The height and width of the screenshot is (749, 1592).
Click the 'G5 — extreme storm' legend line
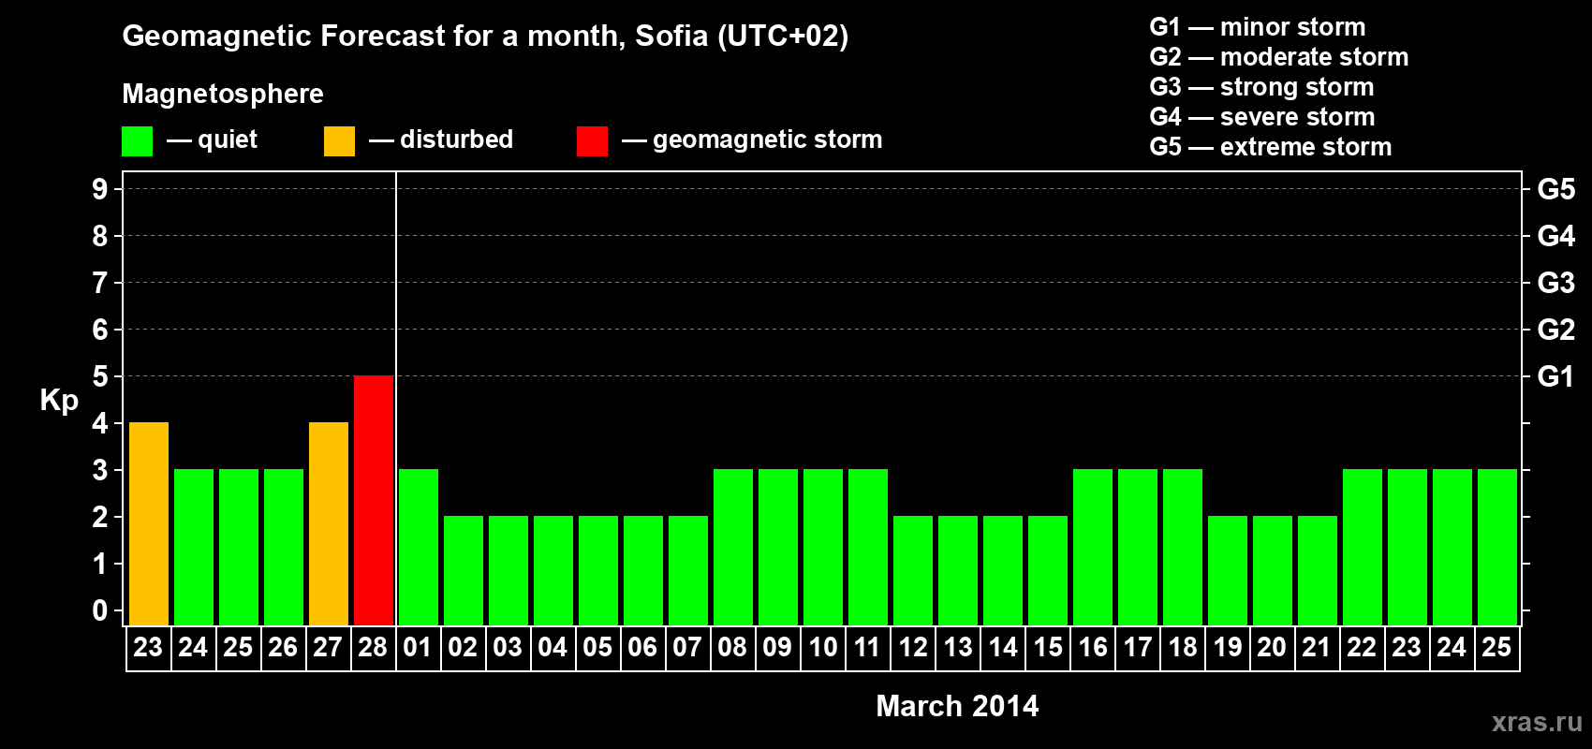1270,147
